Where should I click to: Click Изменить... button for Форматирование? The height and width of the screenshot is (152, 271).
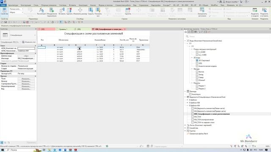[26, 86]
